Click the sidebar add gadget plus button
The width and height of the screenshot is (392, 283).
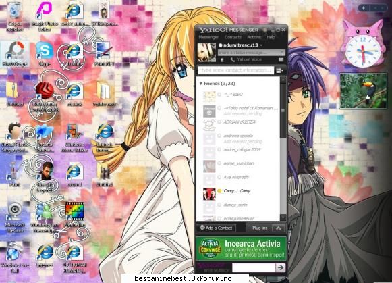tap(363, 8)
